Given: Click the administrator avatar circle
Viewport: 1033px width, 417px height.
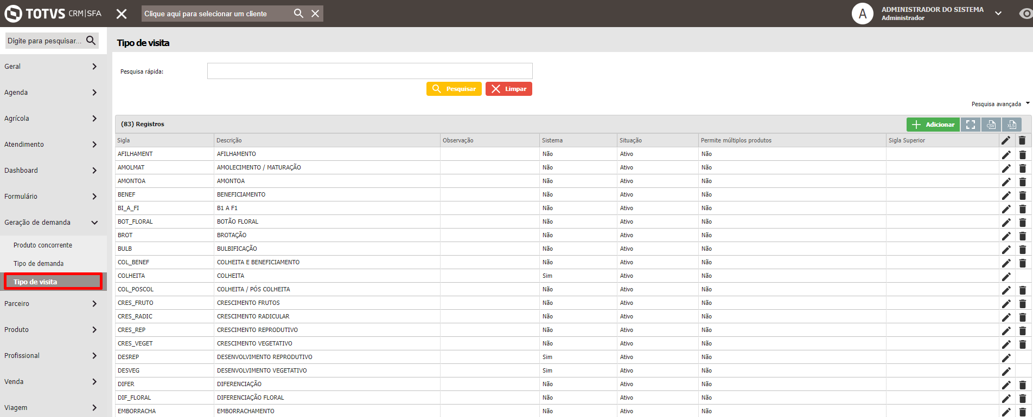Looking at the screenshot, I should (863, 14).
